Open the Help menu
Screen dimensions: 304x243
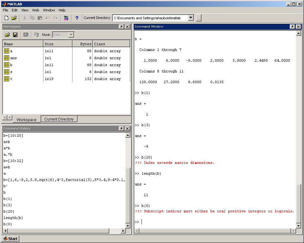pyautogui.click(x=62, y=10)
